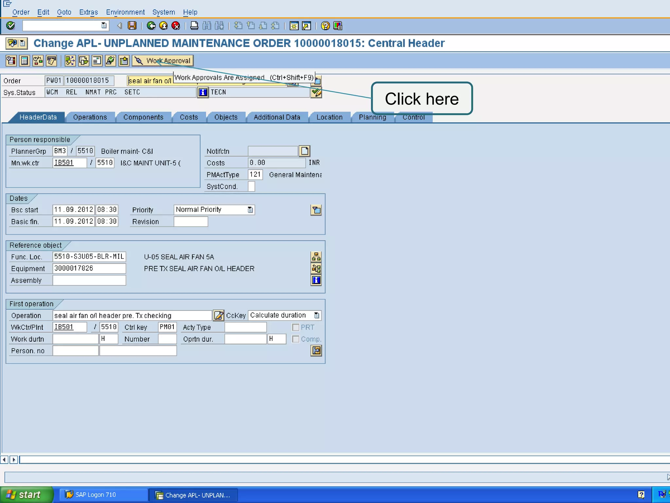Click the green Enter checkmark icon
This screenshot has height=503, width=670.
point(10,26)
